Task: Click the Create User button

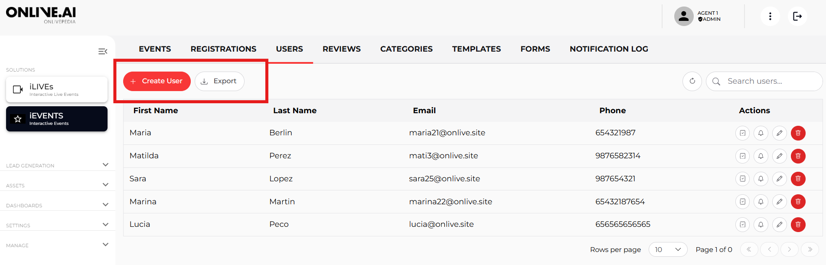Action: [157, 81]
